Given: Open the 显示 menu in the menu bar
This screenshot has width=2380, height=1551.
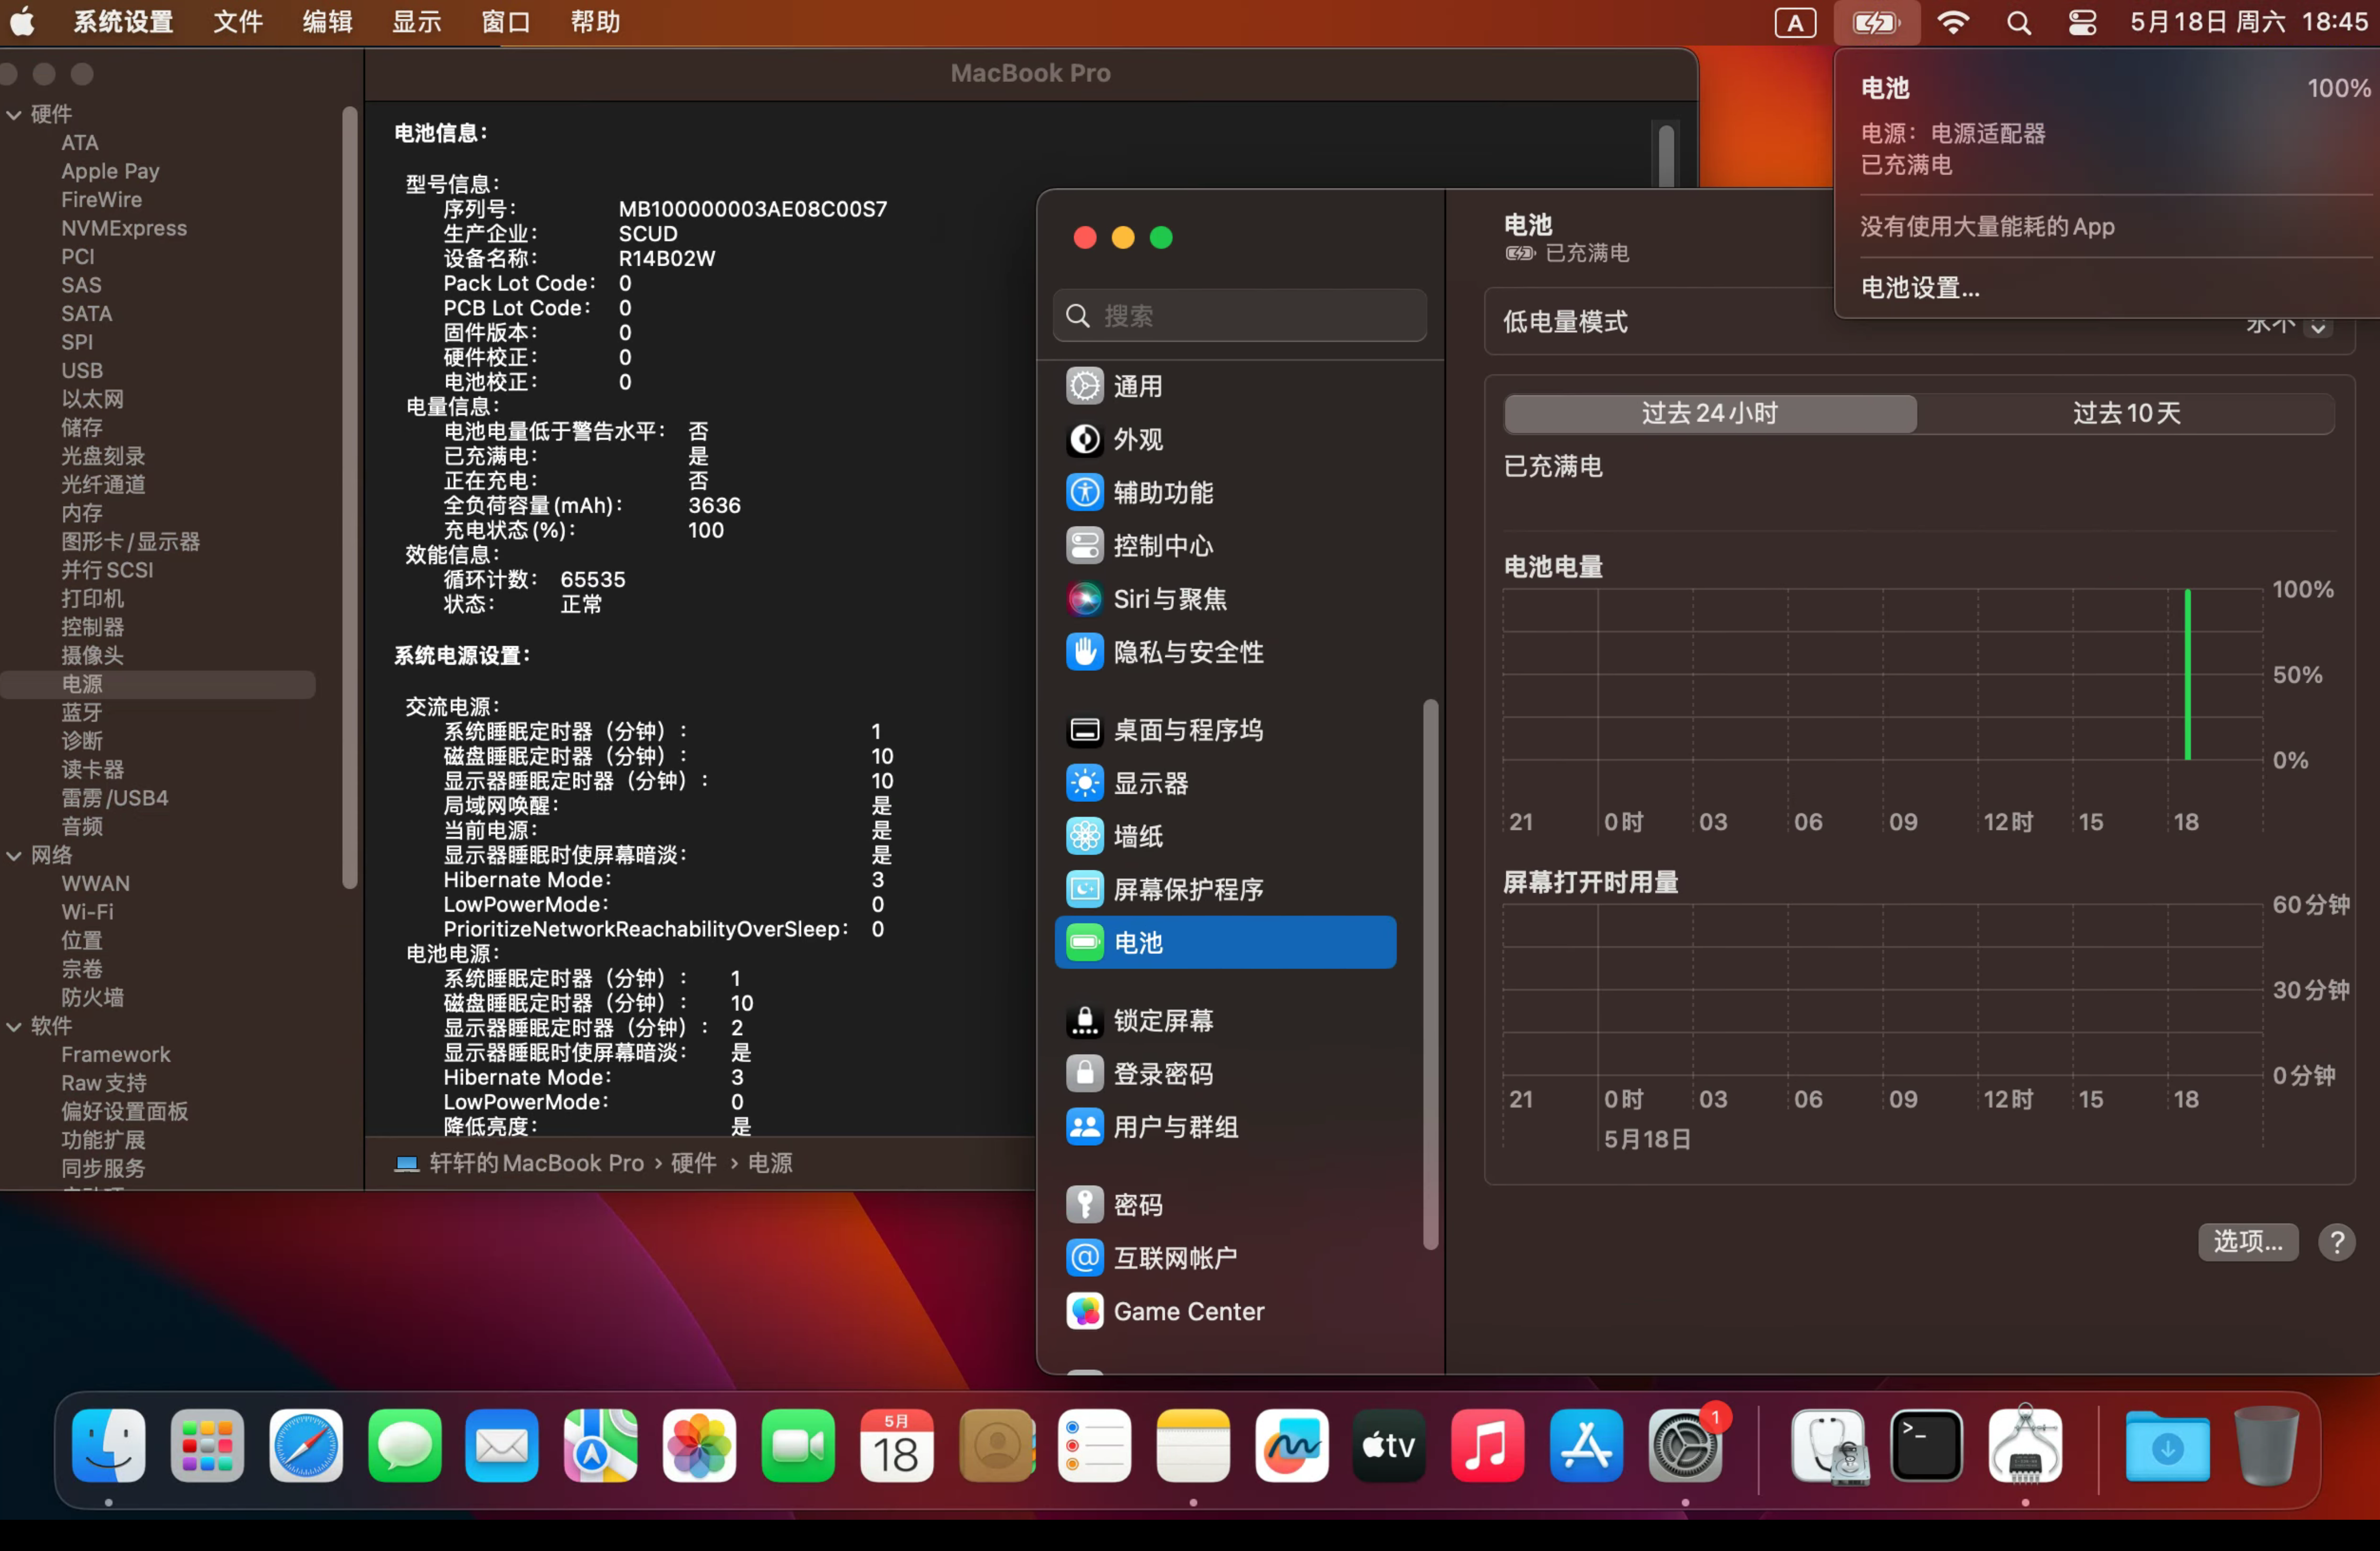Looking at the screenshot, I should click(416, 22).
